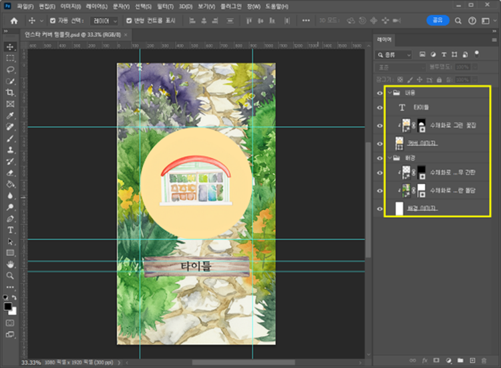Click the 레이어 panel tab
Screen dimensions: 501x368
click(x=385, y=39)
